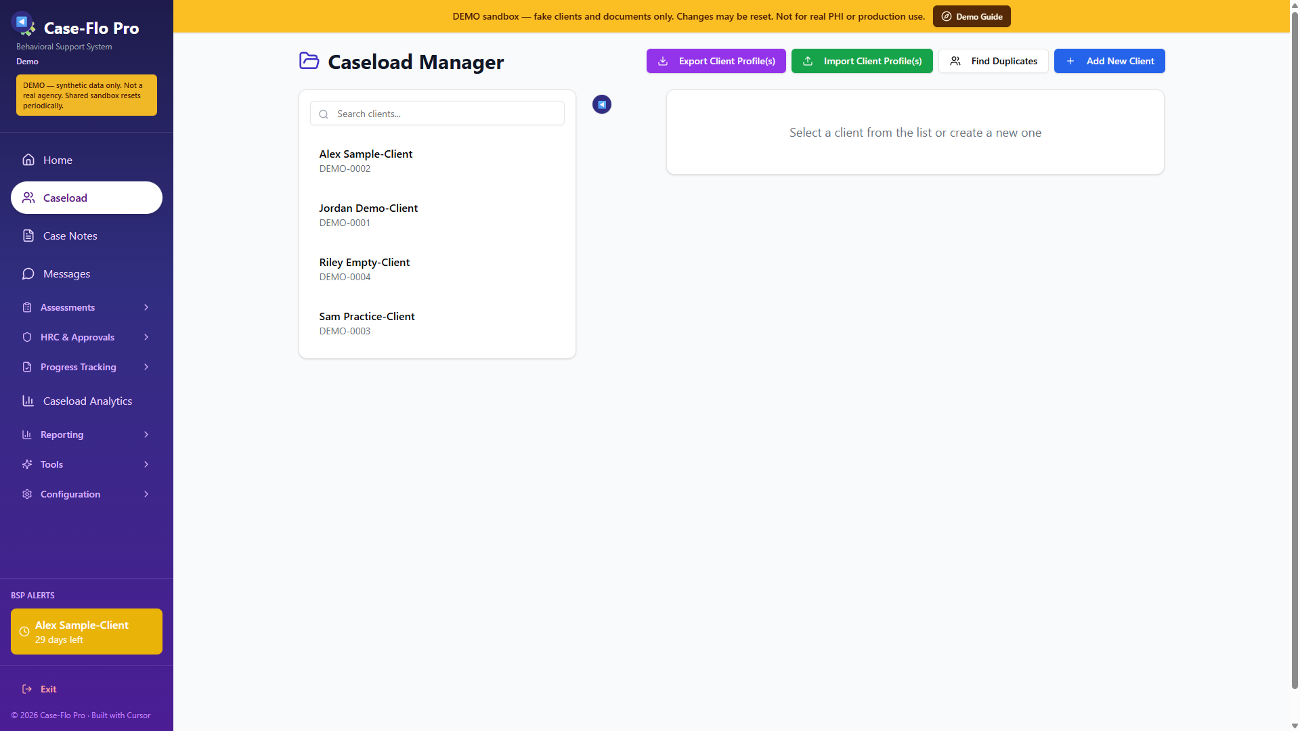Viewport: 1300px width, 731px height.
Task: Click Import Client Profile(s) button
Action: coord(862,61)
